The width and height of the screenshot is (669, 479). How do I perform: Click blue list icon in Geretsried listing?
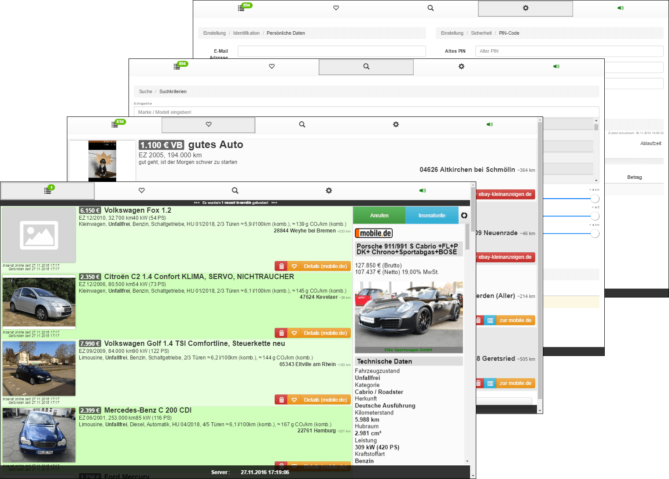click(x=490, y=383)
